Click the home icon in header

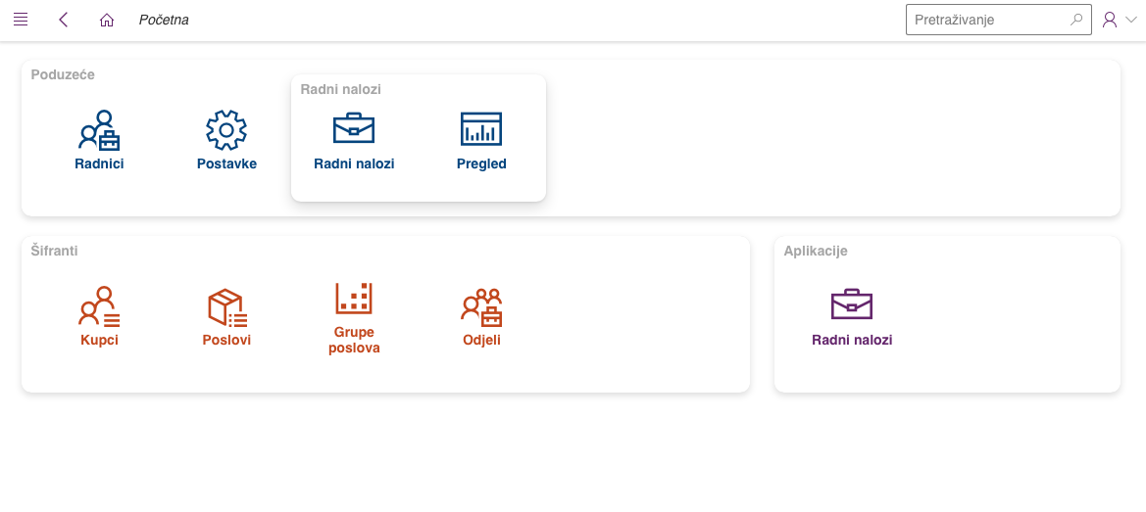107,20
